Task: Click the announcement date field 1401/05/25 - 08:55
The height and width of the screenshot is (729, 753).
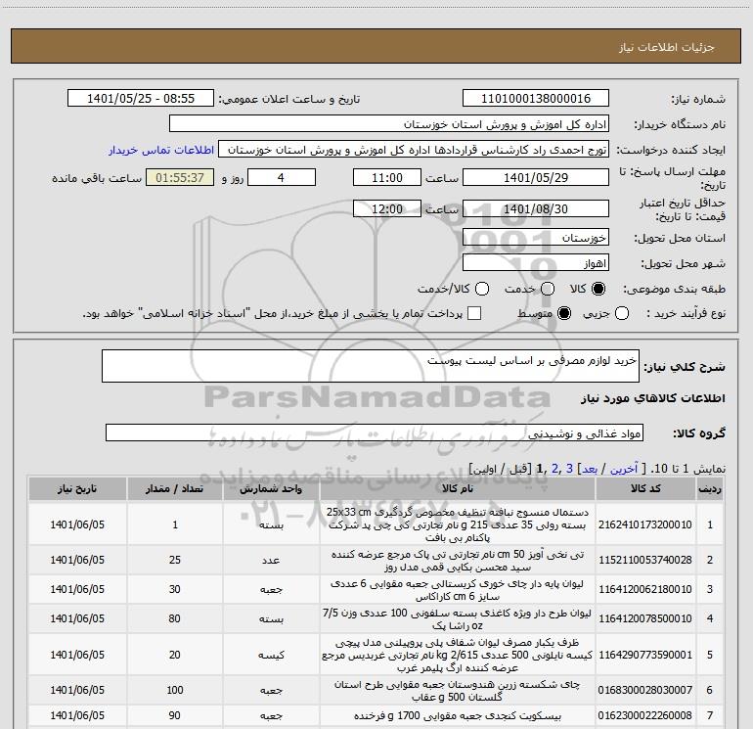Action: tap(141, 98)
